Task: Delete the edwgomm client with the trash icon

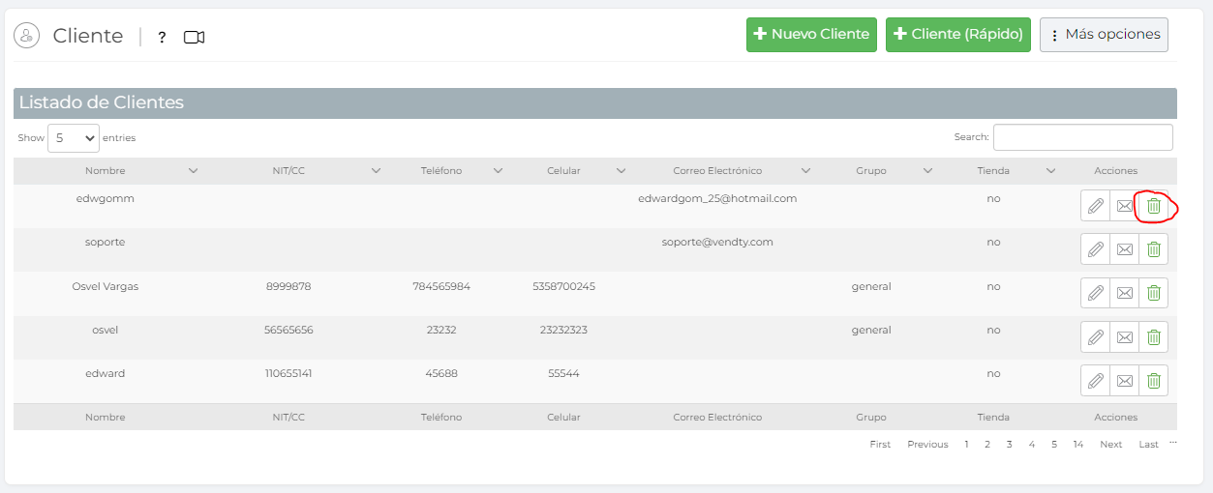Action: [1154, 206]
